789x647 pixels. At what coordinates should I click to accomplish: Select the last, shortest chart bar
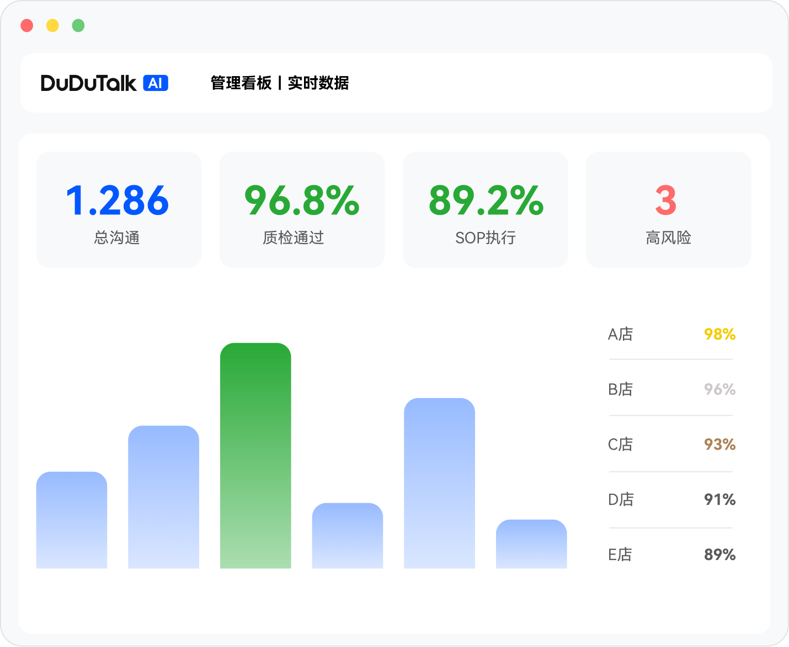coord(531,544)
